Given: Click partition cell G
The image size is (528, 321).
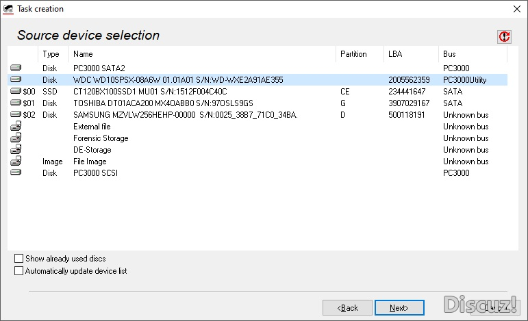Looking at the screenshot, I should click(x=343, y=103).
